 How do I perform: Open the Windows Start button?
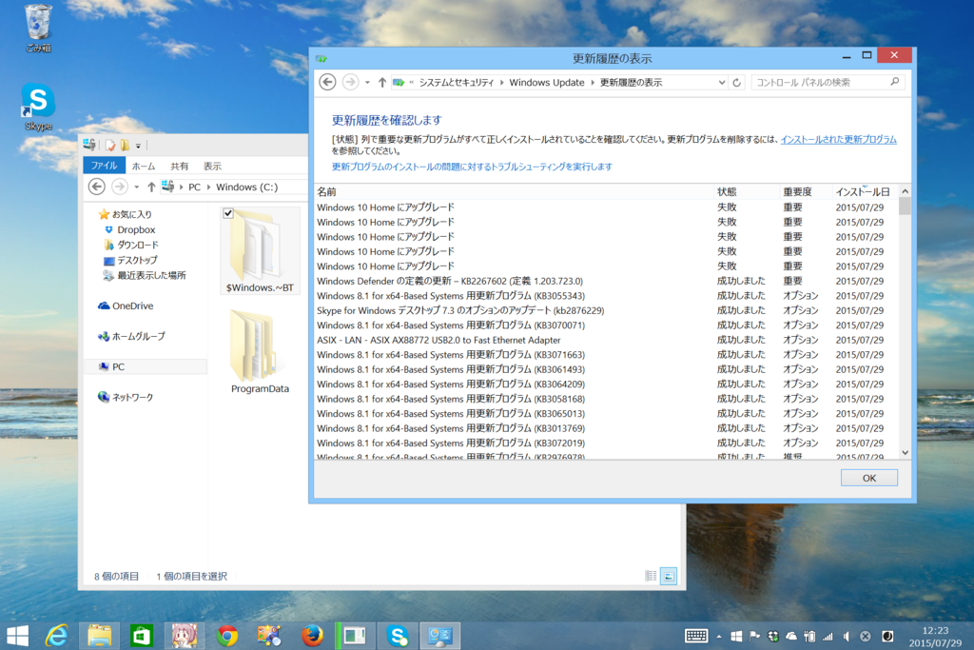click(x=17, y=636)
